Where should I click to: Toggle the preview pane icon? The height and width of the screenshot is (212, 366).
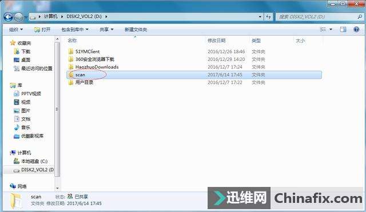coord(343,29)
